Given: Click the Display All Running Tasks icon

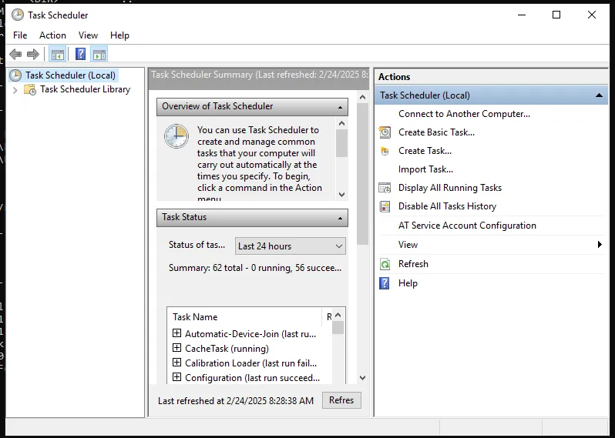Looking at the screenshot, I should pyautogui.click(x=385, y=188).
